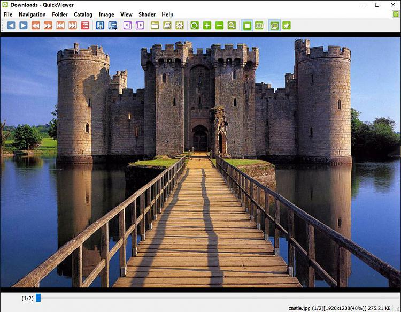Screen dimensions: 401x312
Task: Zoom in with the green plus icon
Action: tap(207, 26)
